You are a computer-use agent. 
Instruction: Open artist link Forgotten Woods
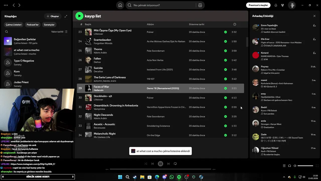103,43
